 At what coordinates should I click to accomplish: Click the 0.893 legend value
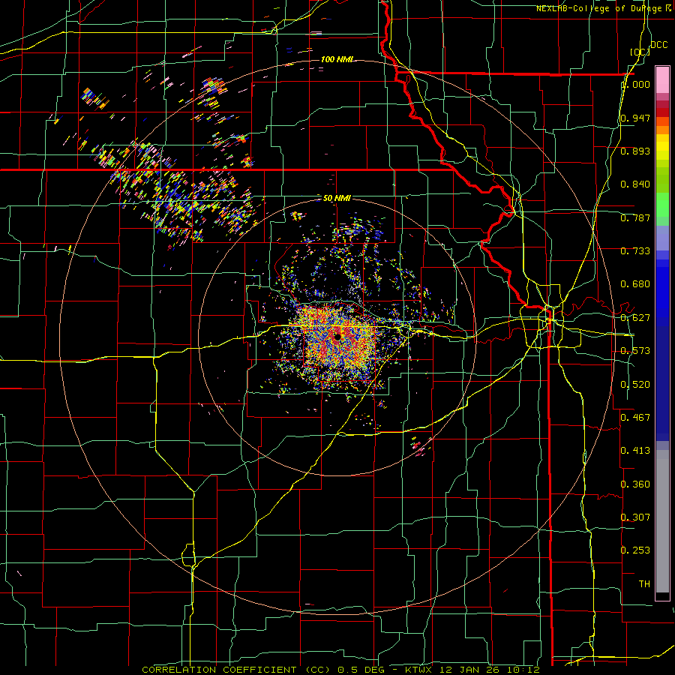tap(635, 151)
